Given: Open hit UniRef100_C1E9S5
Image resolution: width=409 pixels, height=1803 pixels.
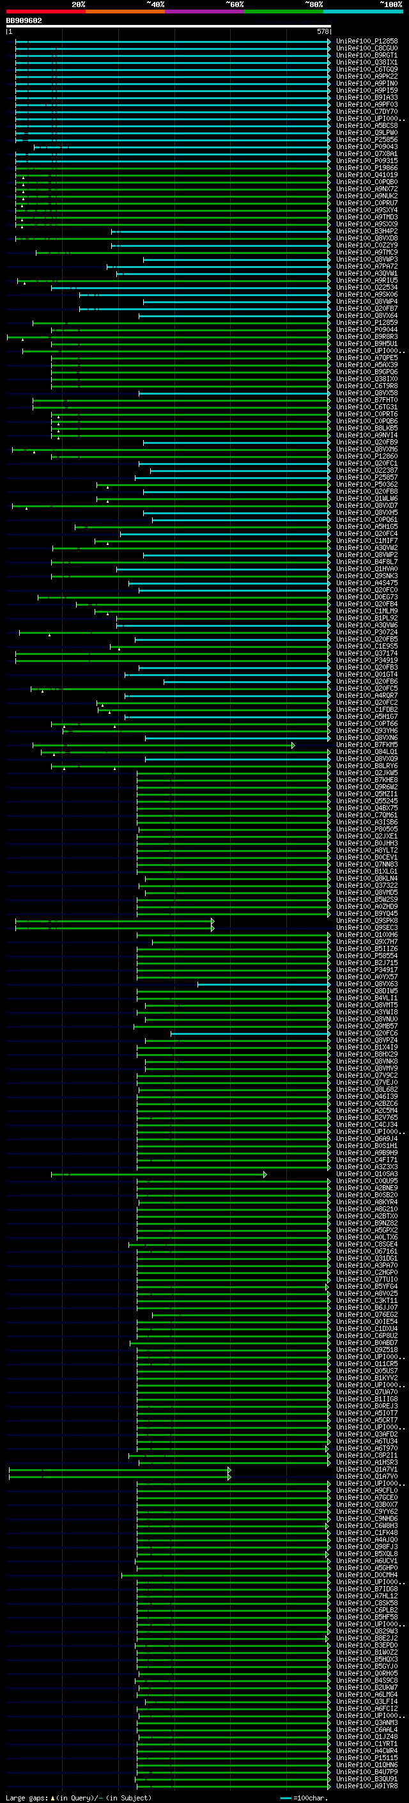Looking at the screenshot, I should [x=367, y=646].
